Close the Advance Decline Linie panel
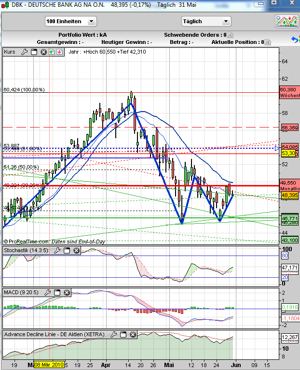300x370 pixels. pos(133,334)
